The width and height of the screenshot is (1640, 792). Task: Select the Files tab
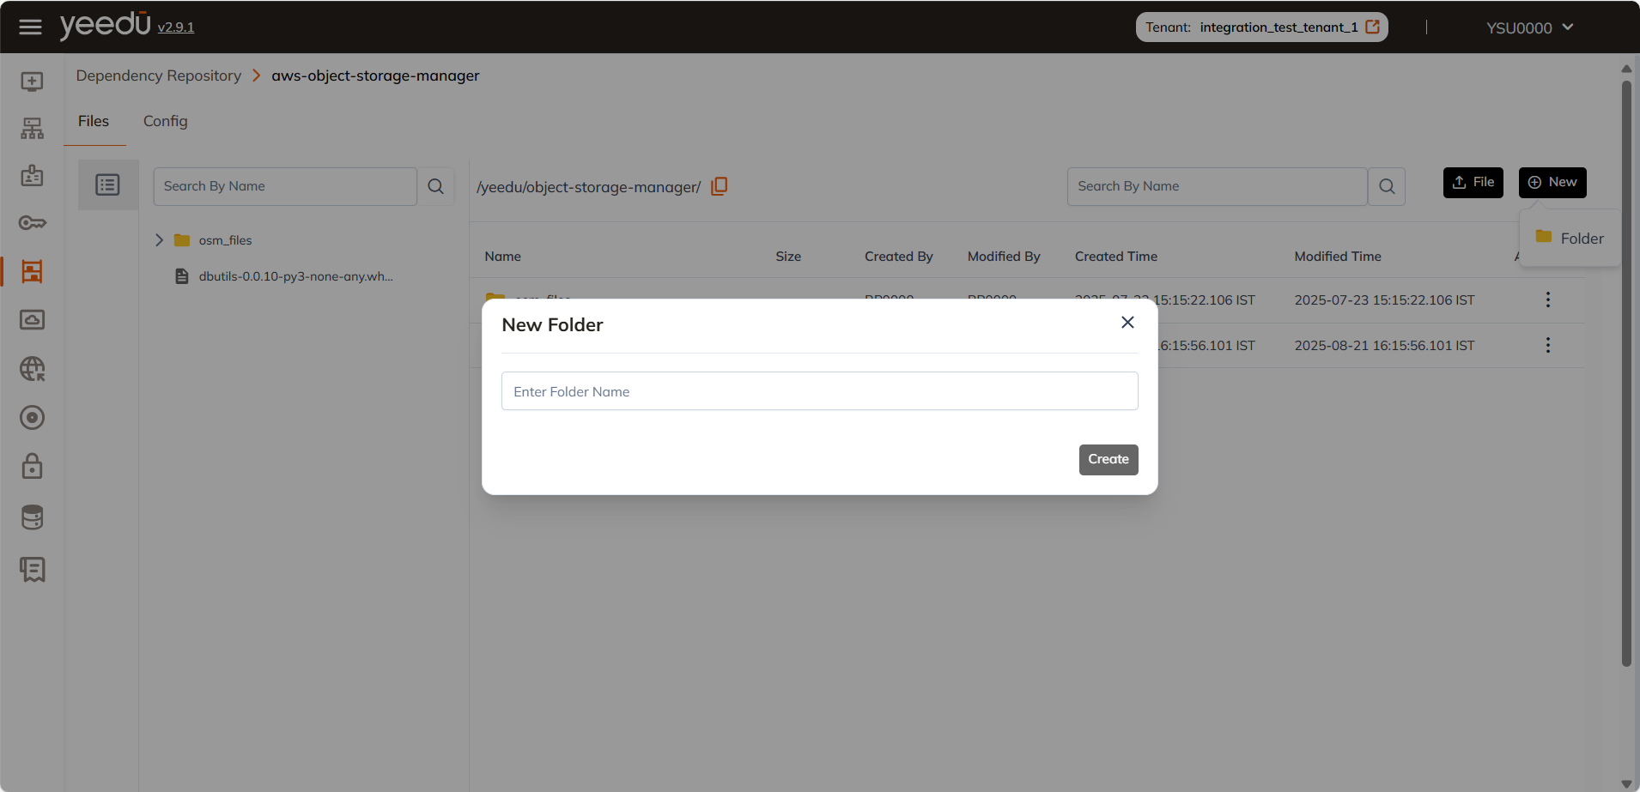94,121
